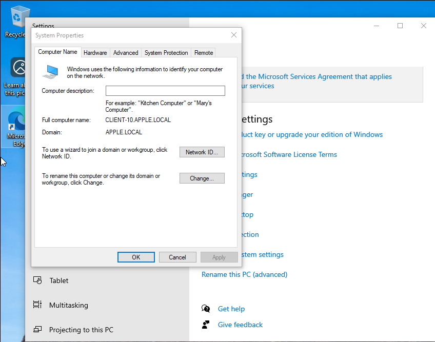Screen dimensions: 435x342
Task: Click the Projecting to this PC icon
Action: click(x=37, y=329)
